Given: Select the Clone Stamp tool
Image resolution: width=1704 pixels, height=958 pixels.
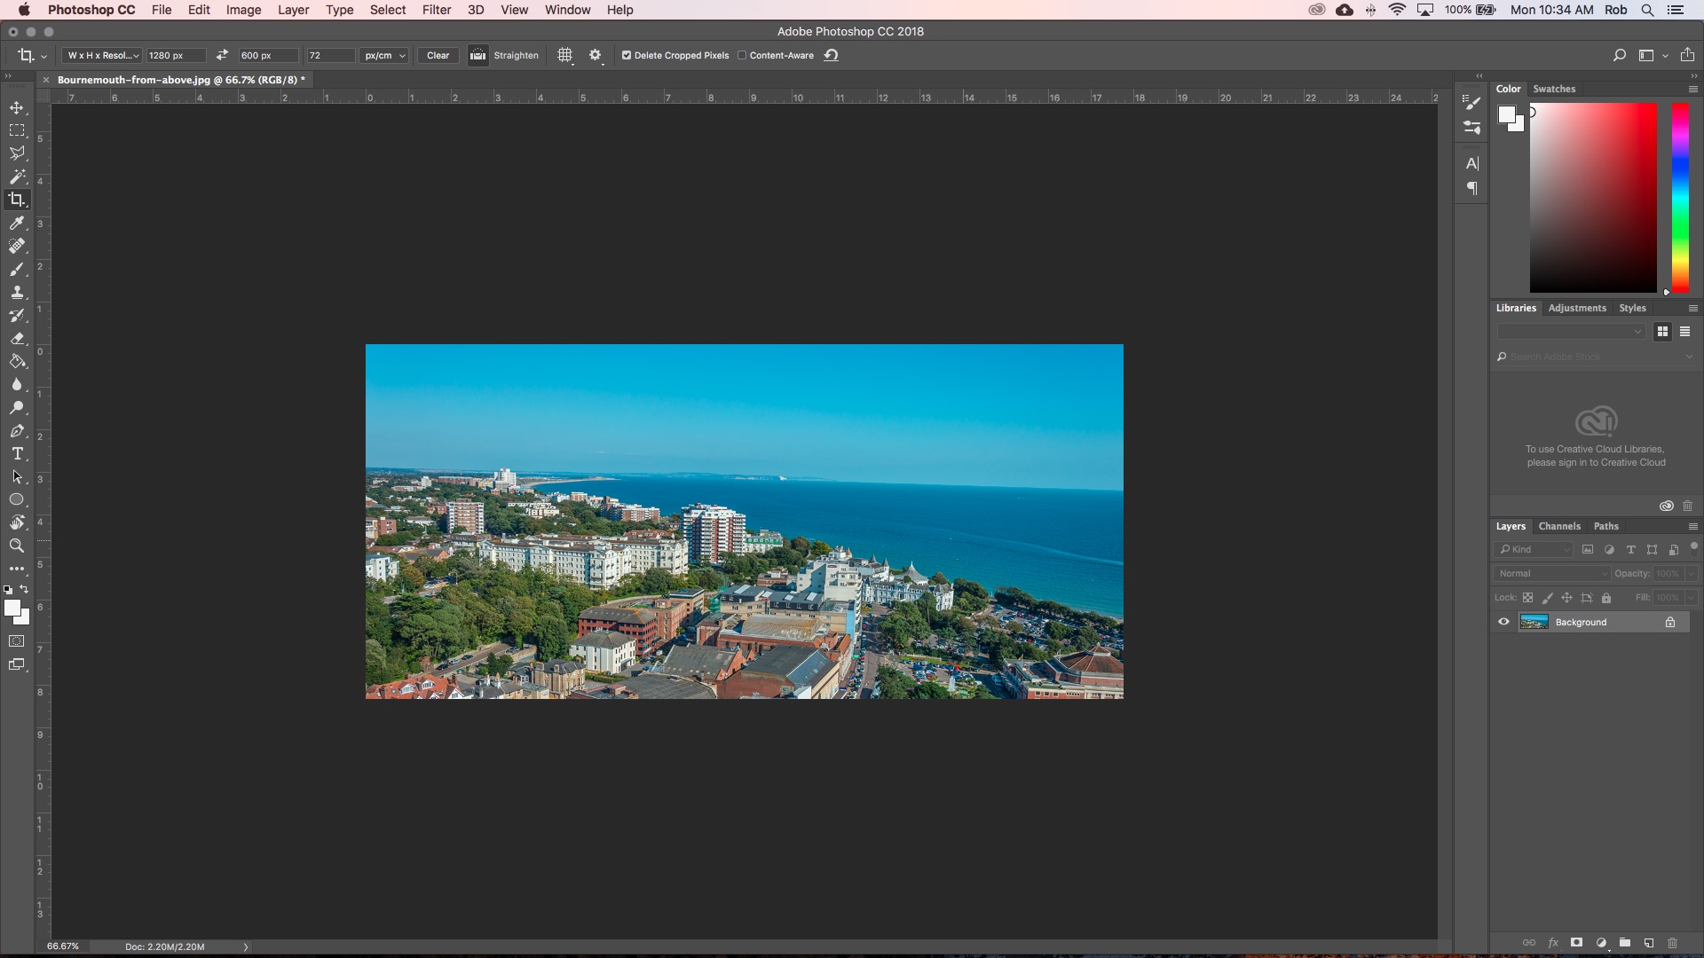Looking at the screenshot, I should click(17, 293).
